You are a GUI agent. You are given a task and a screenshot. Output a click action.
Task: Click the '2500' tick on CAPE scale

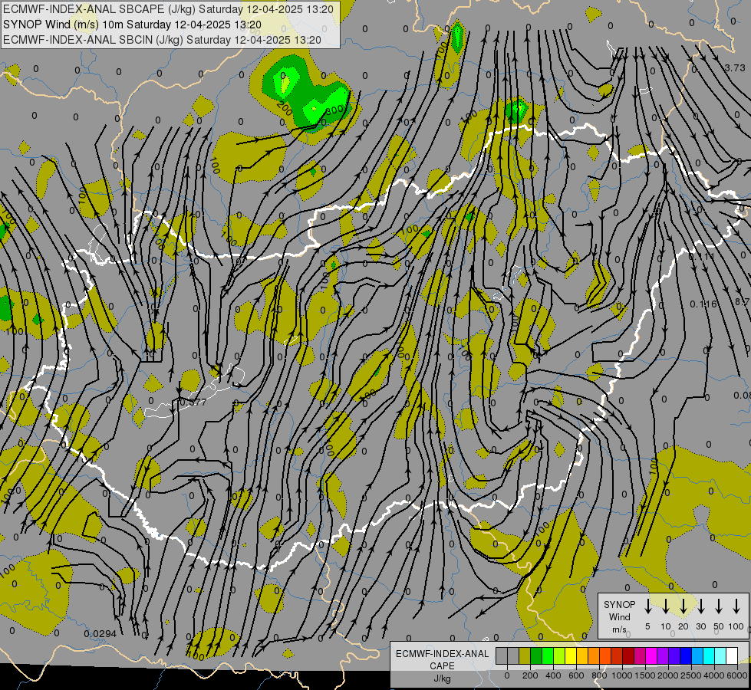click(x=691, y=675)
